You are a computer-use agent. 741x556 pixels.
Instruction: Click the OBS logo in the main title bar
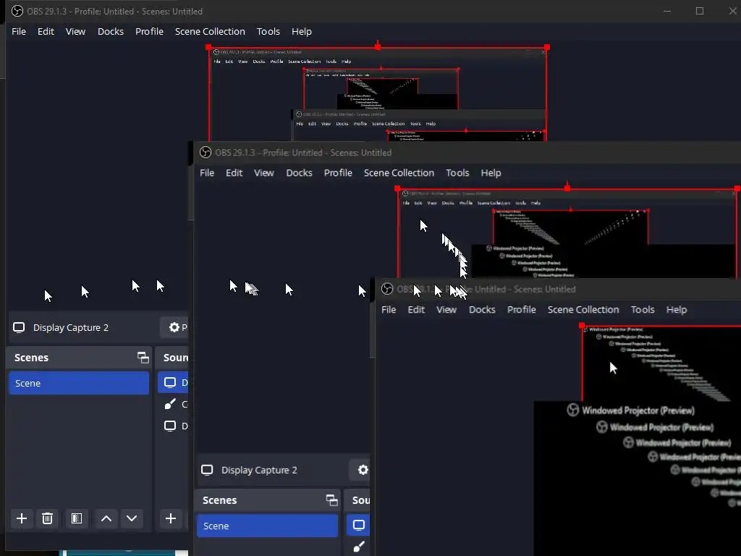coord(17,11)
